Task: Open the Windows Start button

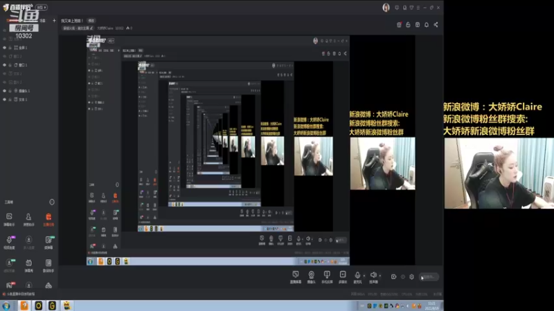Action: (6, 305)
